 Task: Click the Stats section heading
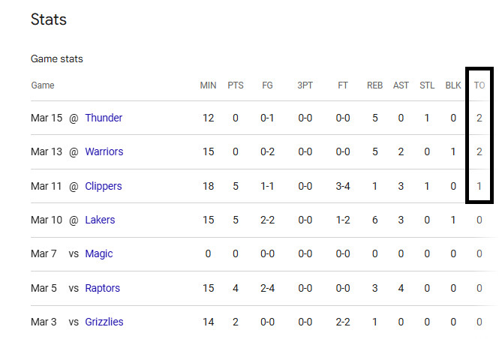pos(49,19)
